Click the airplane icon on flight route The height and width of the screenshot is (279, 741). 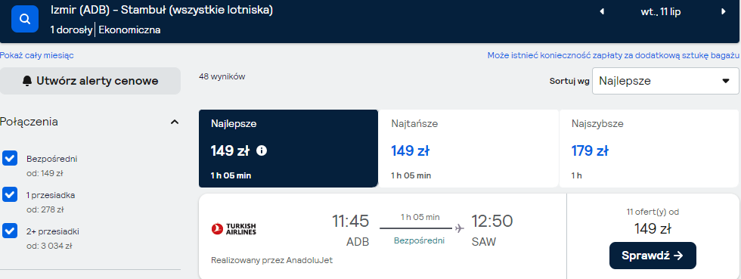(460, 229)
